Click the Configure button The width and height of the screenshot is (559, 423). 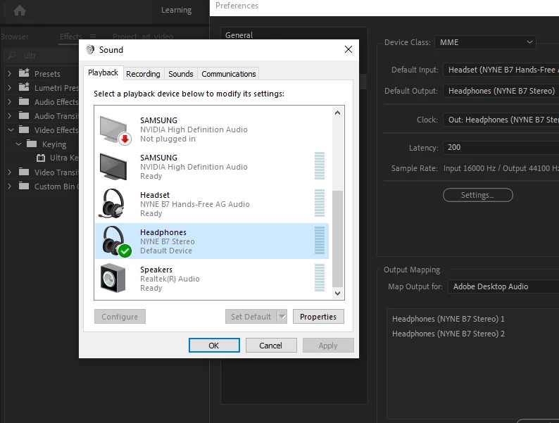(x=120, y=317)
